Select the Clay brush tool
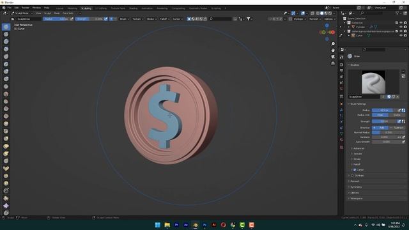This screenshot has height=230, width=409. 6,42
